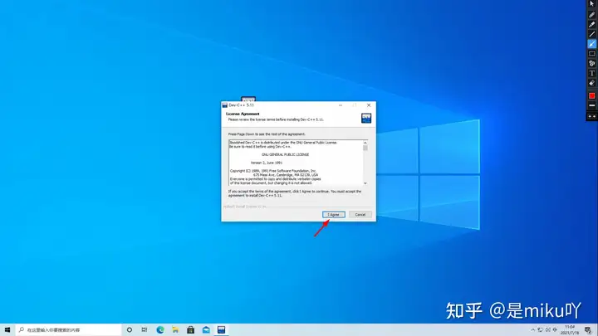Click the network icon in system tray
This screenshot has width=598, height=336.
coord(540,330)
